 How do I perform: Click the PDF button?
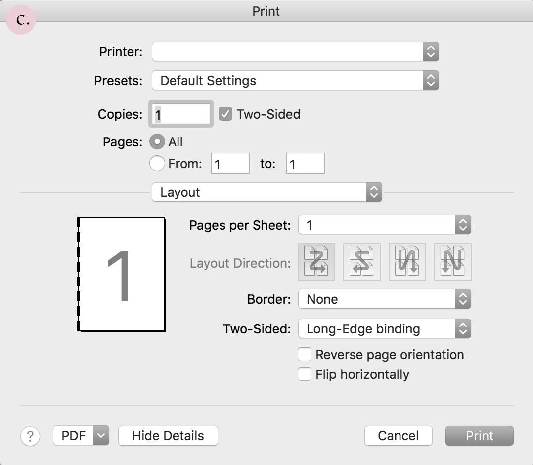coord(73,435)
